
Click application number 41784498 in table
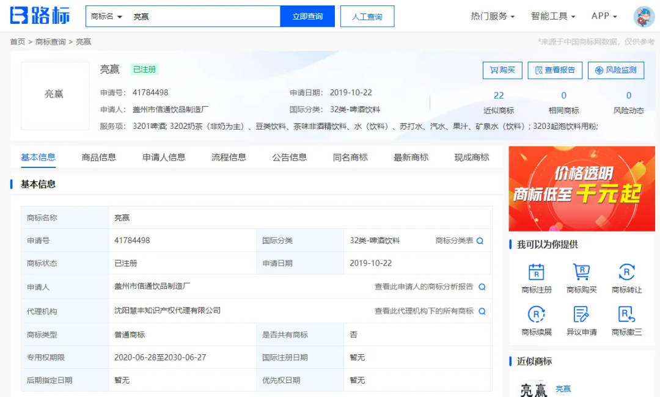click(x=132, y=241)
